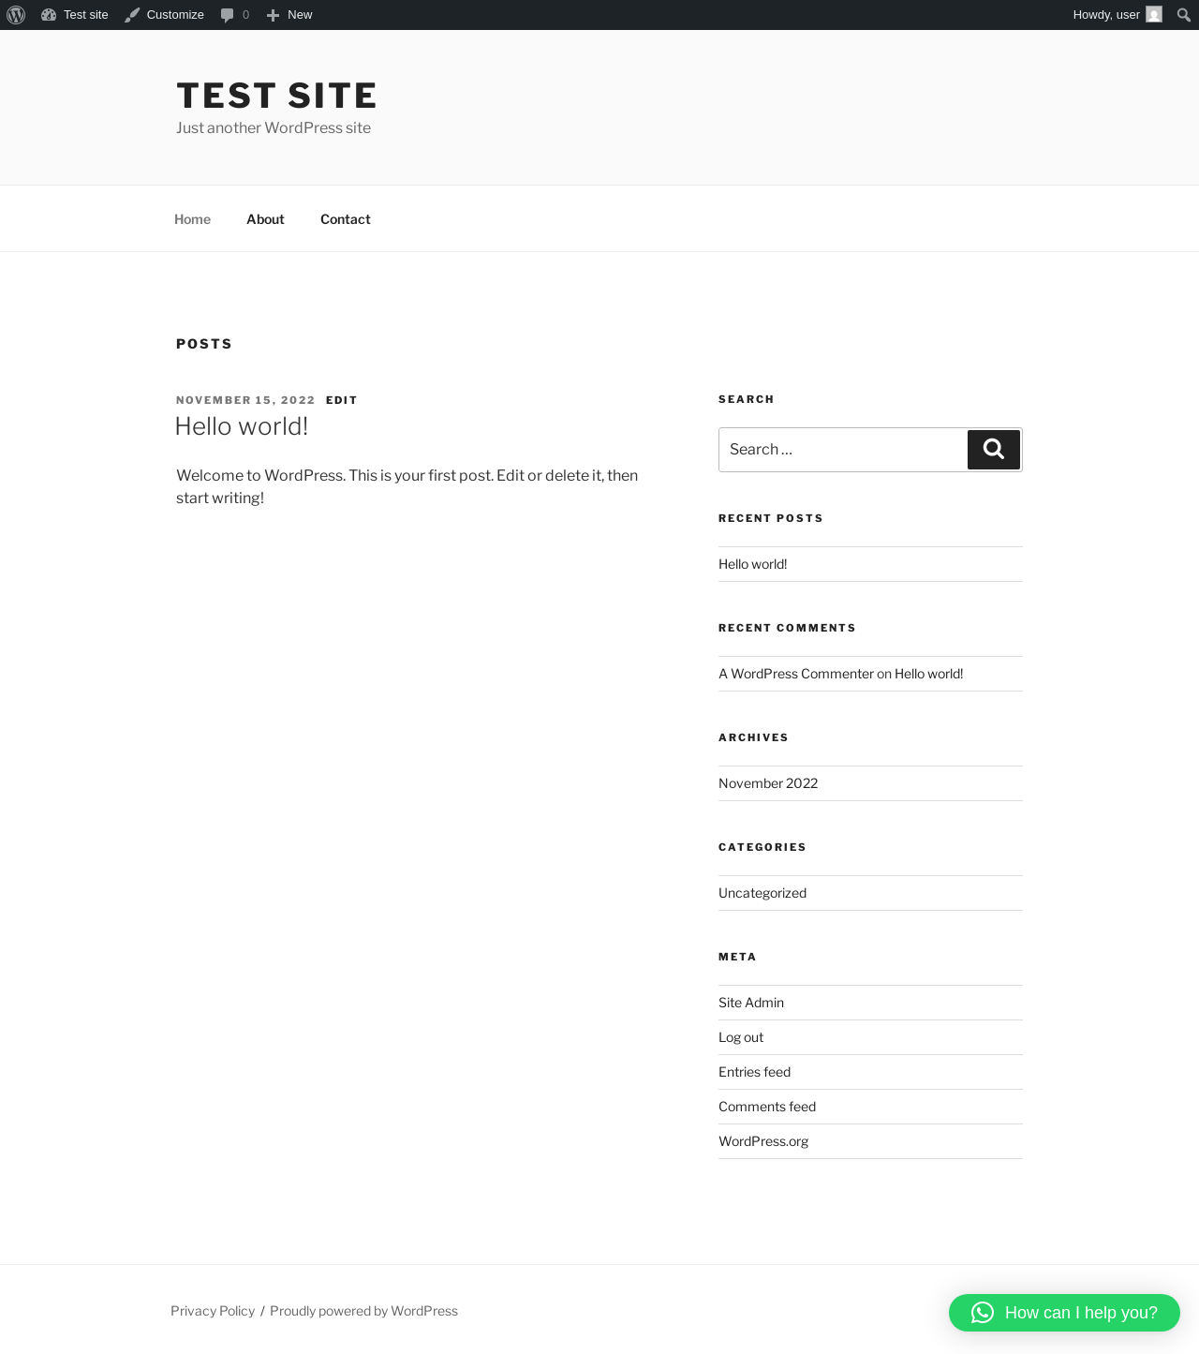1199x1354 pixels.
Task: Open the Test site dashboard icon
Action: click(x=49, y=15)
